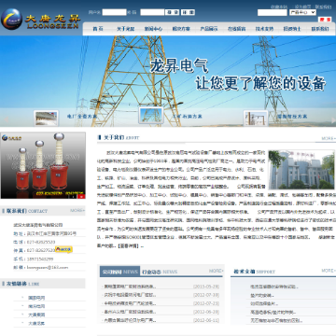The width and height of the screenshot is (336, 336).
Task: Click the banner next arrow on right edge
Action: click(333, 119)
